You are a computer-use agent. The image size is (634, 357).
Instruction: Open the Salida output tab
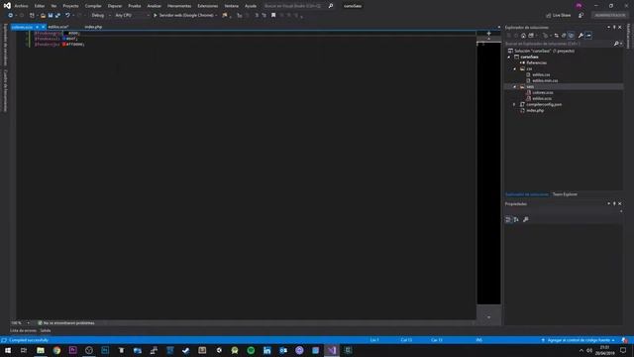pyautogui.click(x=46, y=330)
